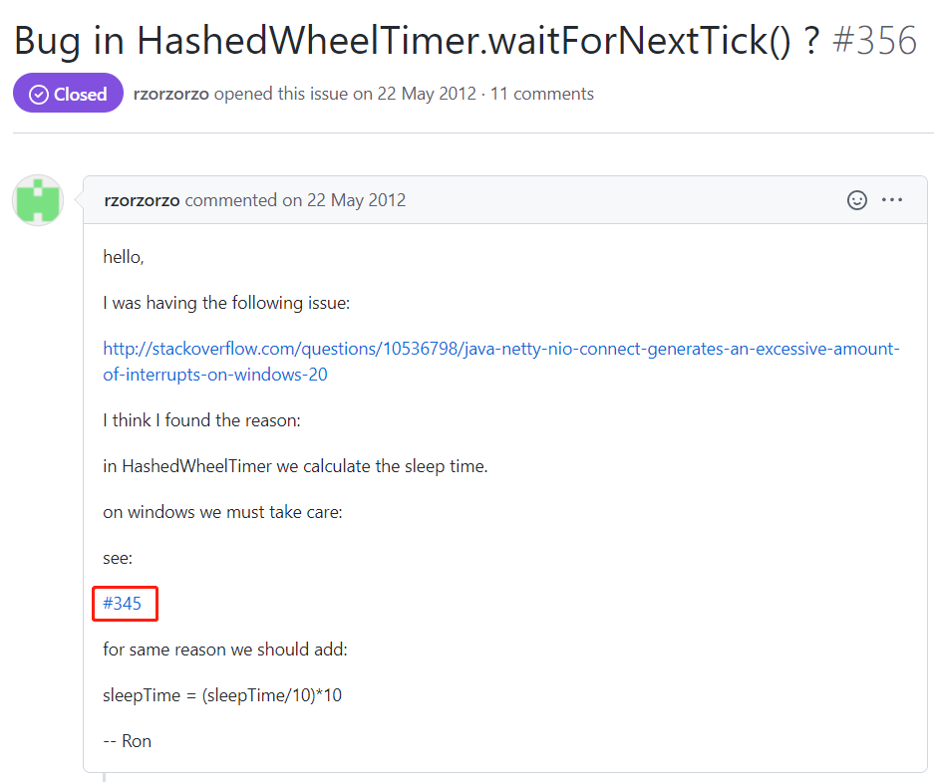Click the "hello," greeting line

pyautogui.click(x=124, y=257)
